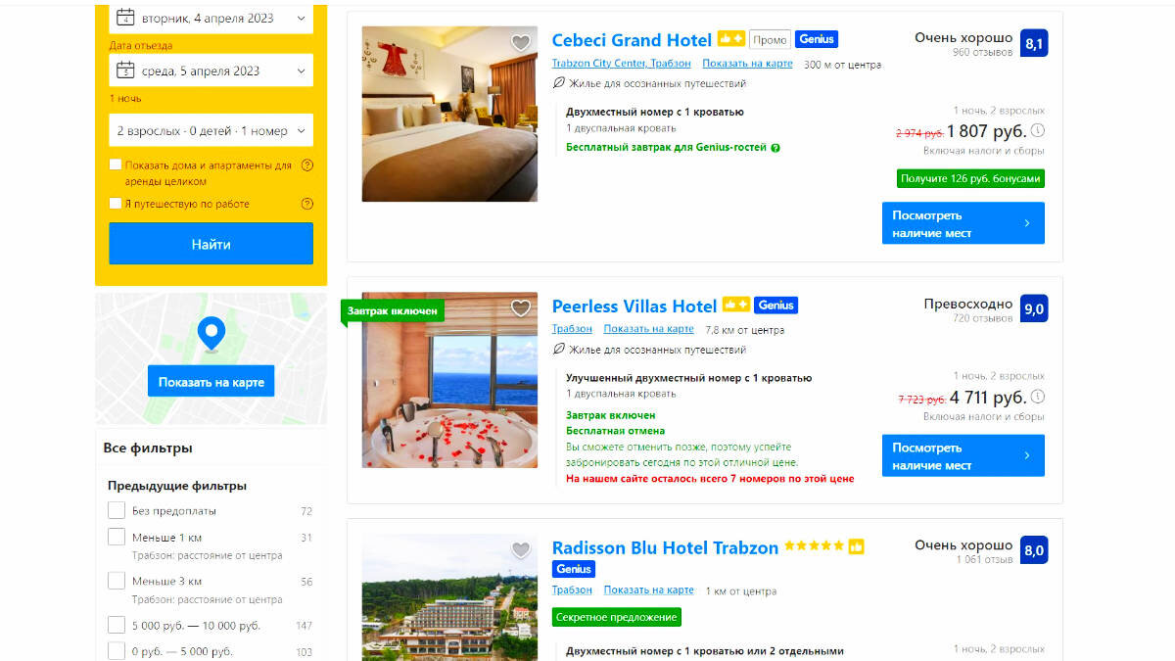Enable showing homes and apartments for full rental

click(116, 165)
